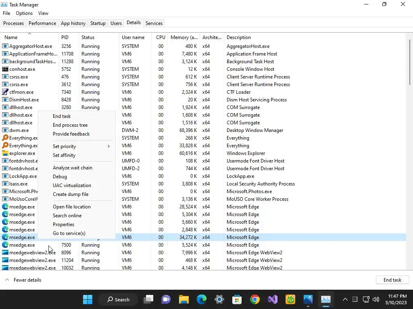The image size is (413, 309).
Task: Click the msedgewebview2.exe icon for PID 11204
Action: [x=5, y=260]
